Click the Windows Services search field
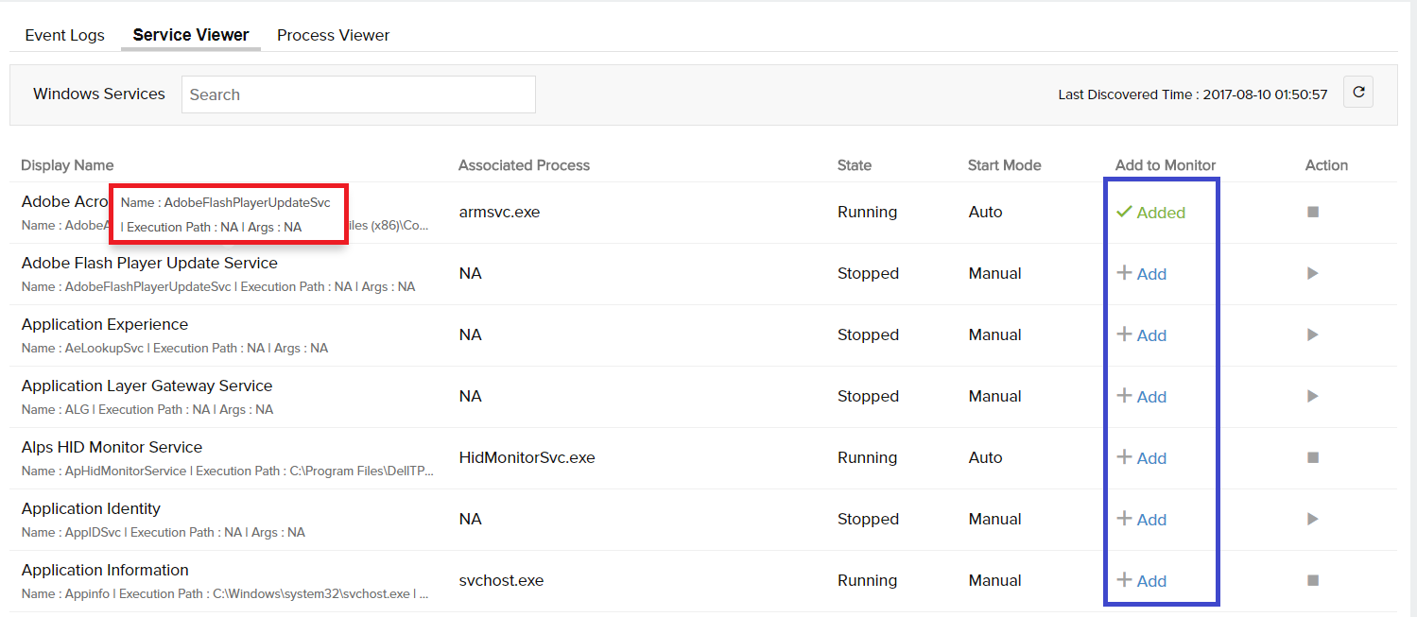Screen dimensions: 1417x617 [358, 94]
